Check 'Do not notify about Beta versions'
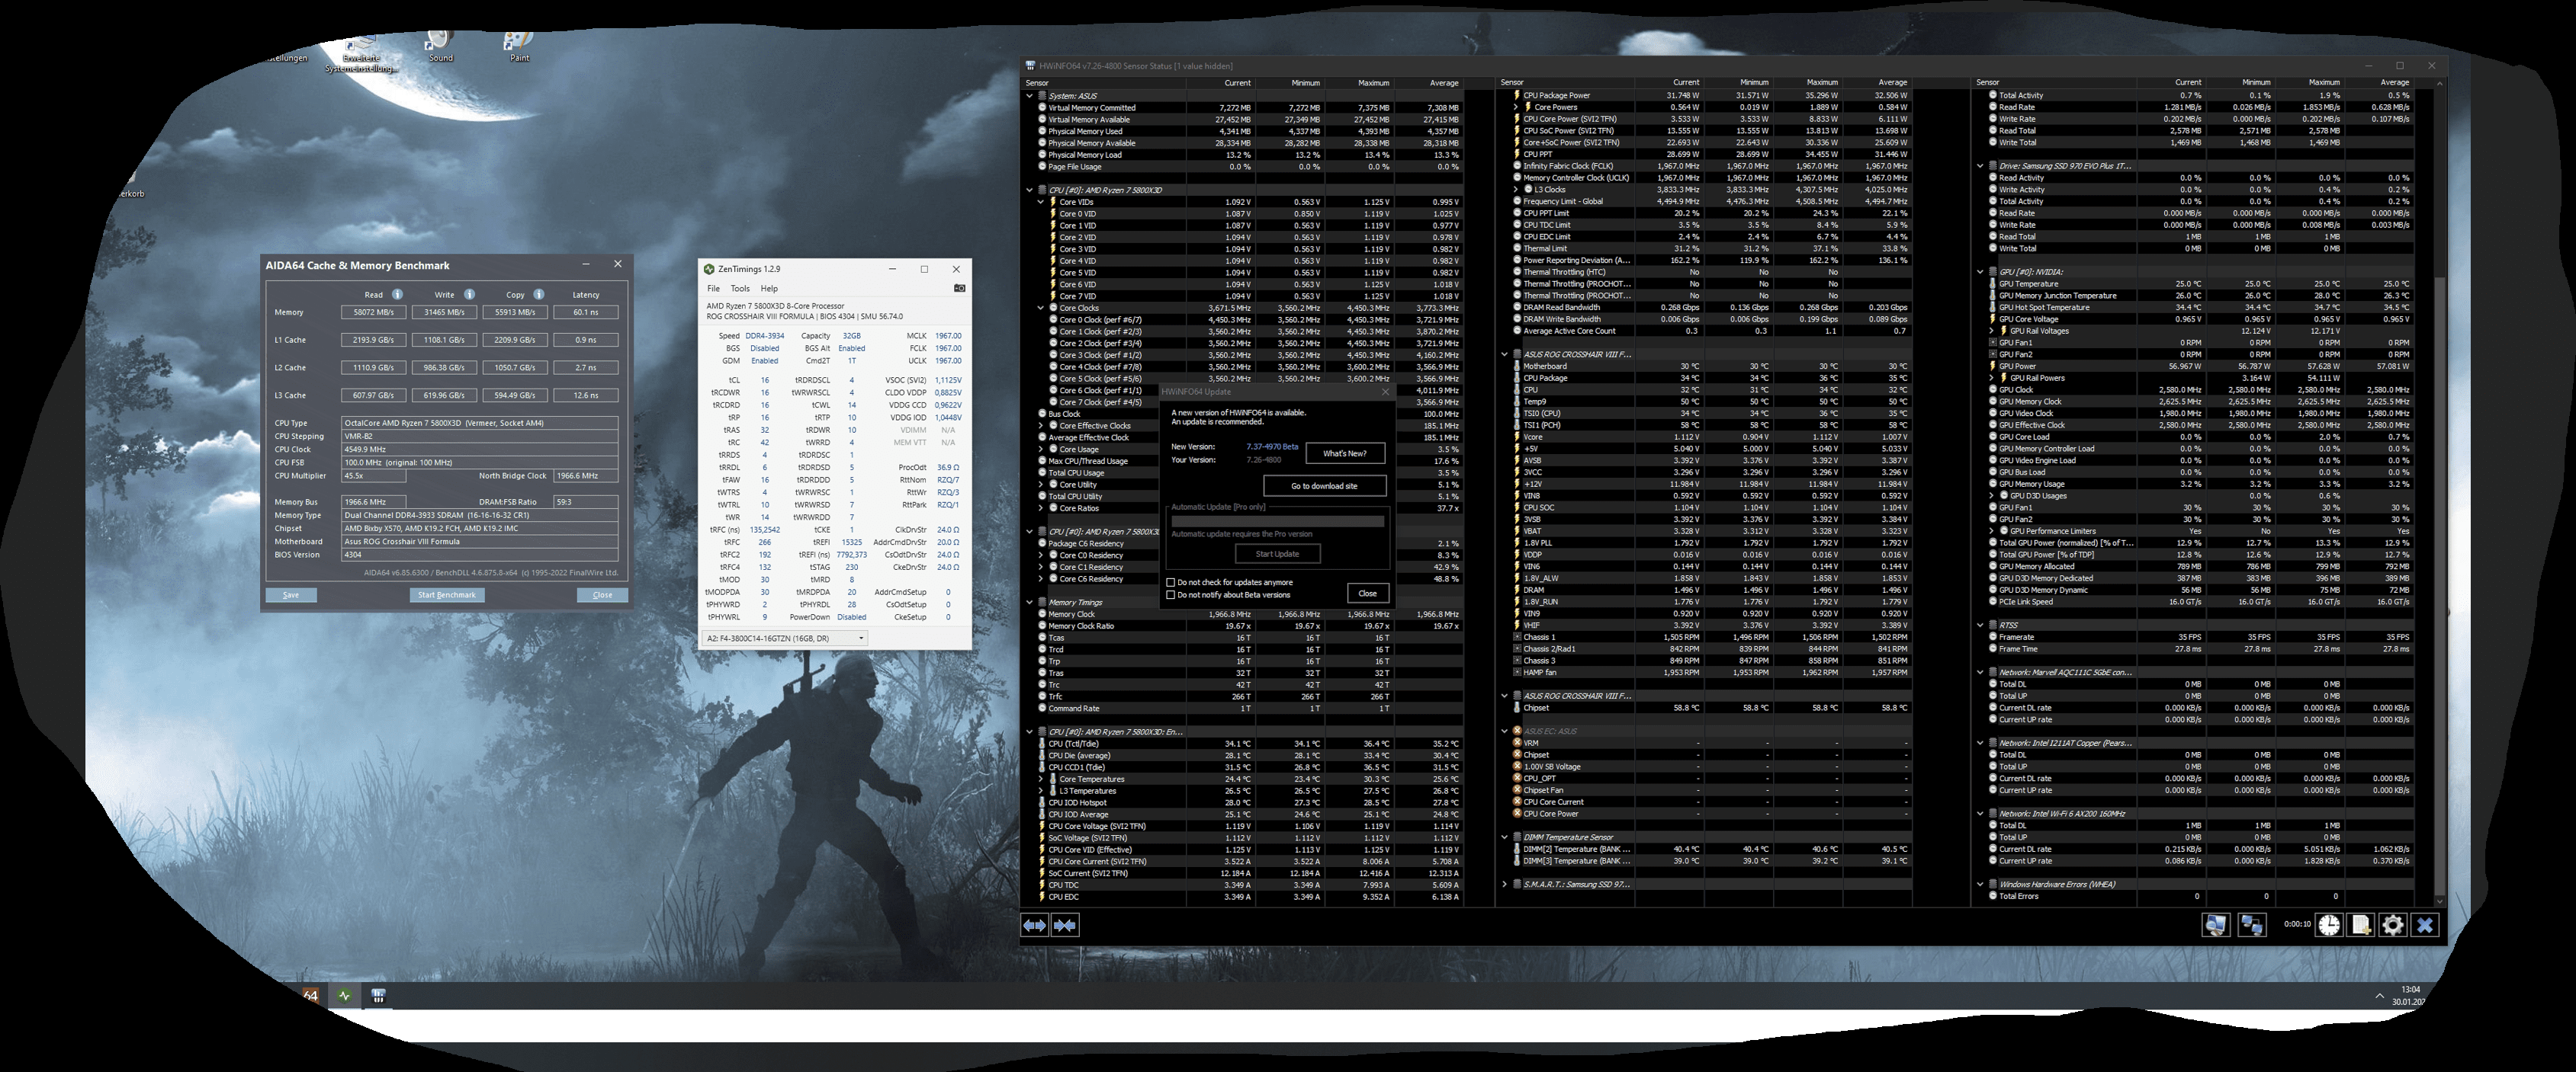 click(x=1171, y=596)
